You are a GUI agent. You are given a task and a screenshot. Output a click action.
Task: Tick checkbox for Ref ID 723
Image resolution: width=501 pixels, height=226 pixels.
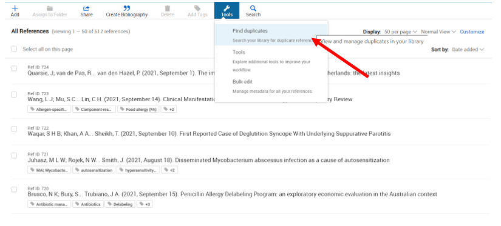[14, 95]
